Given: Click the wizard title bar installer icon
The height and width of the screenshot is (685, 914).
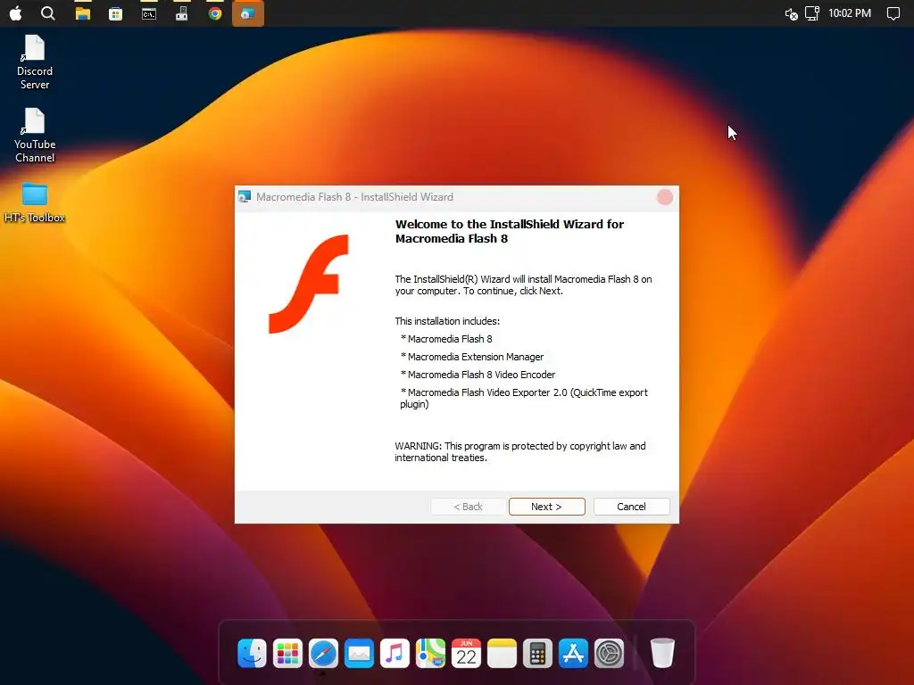Looking at the screenshot, I should pos(245,197).
